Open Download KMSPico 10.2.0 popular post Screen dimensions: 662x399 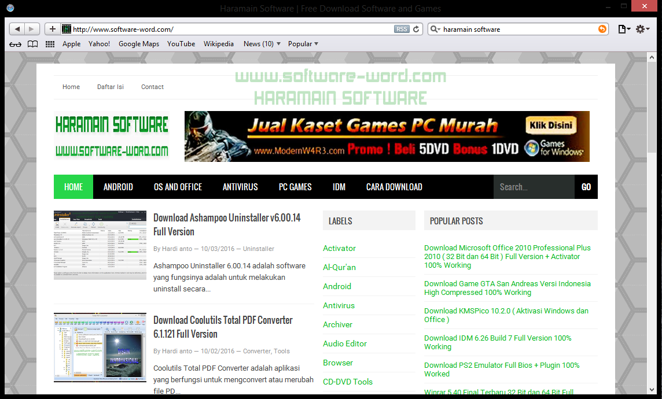pos(506,315)
